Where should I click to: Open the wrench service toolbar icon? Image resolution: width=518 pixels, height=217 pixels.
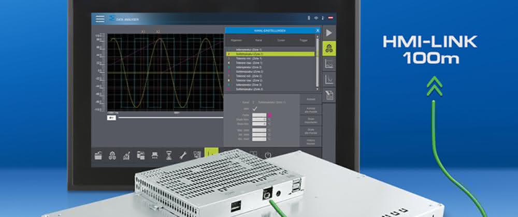(183, 155)
